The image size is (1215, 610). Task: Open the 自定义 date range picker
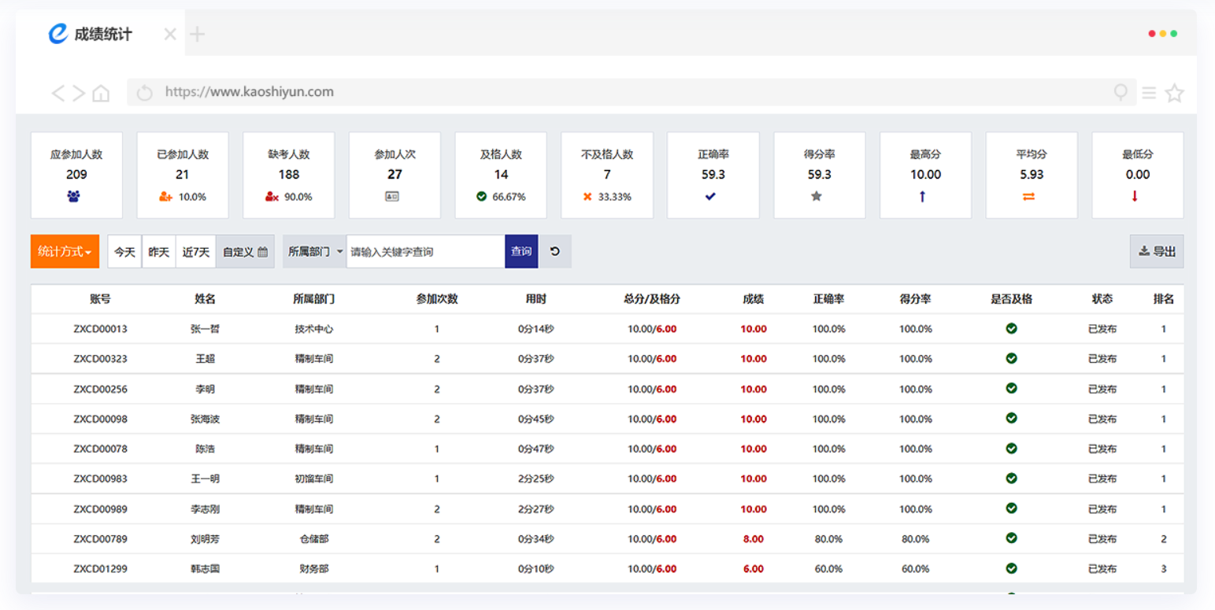(x=245, y=252)
